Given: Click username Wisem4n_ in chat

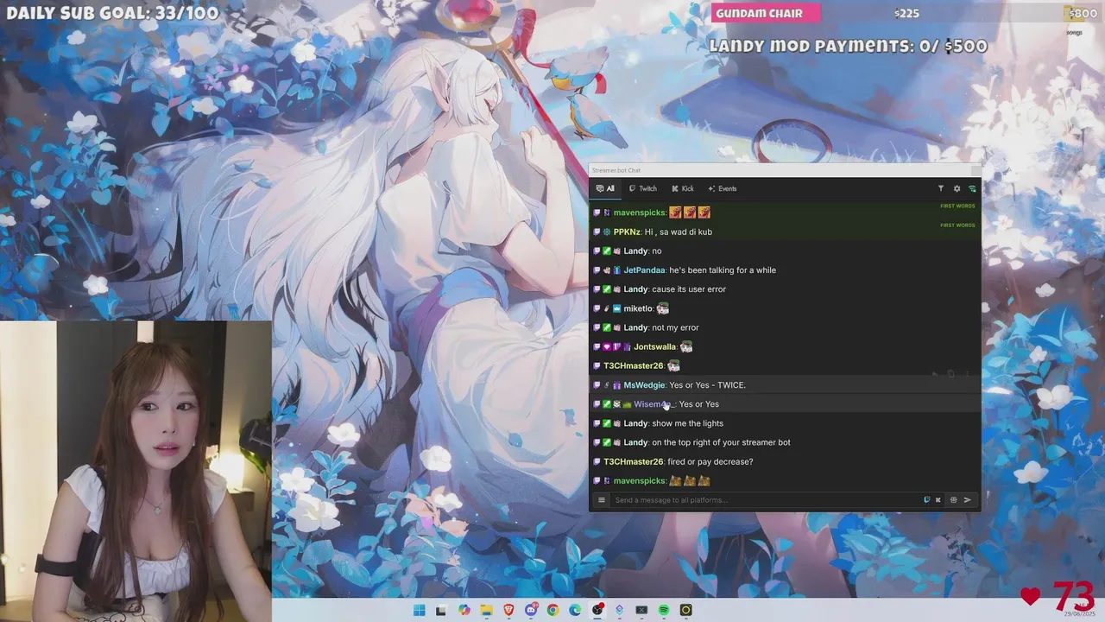Looking at the screenshot, I should click(653, 404).
